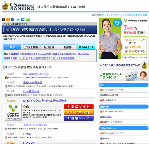This screenshot has height=144, width=149.
Task: Click the blue 総合 header in the sidebar
Action: pyautogui.click(x=123, y=85)
